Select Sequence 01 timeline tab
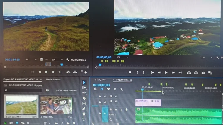This screenshot has width=223, height=125. [x=122, y=80]
